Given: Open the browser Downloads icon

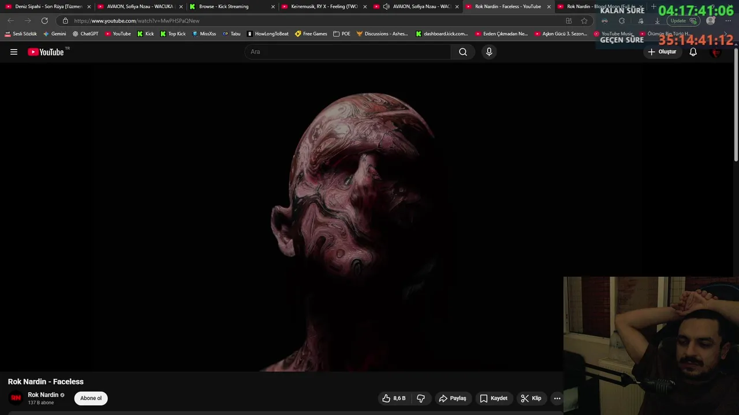Looking at the screenshot, I should 657,21.
